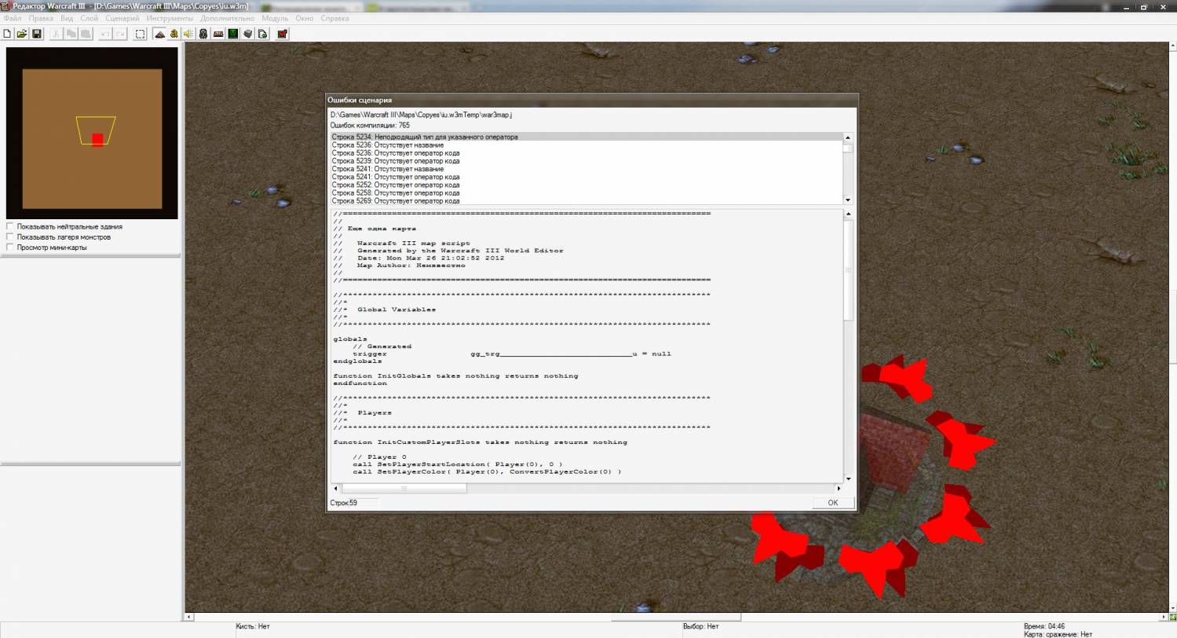Click script code vertical scrollbar thumb
This screenshot has height=638, width=1177.
(x=848, y=269)
